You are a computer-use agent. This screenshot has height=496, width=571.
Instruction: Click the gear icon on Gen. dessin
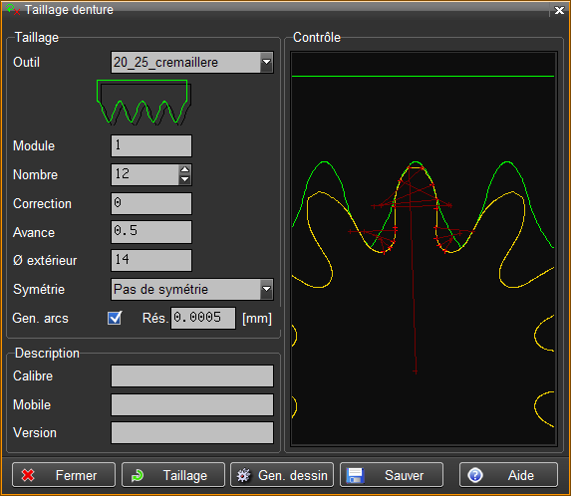[243, 475]
